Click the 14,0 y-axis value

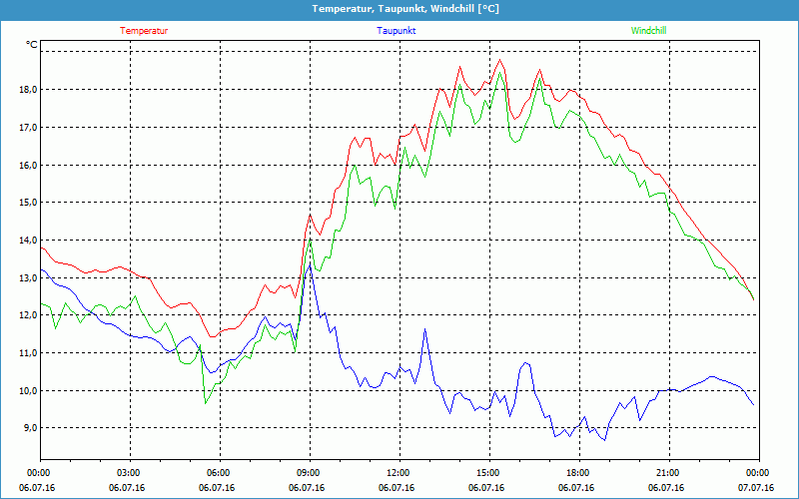coord(30,240)
